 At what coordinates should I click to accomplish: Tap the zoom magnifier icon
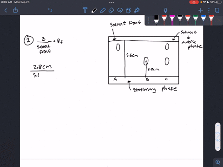(x=218, y=162)
